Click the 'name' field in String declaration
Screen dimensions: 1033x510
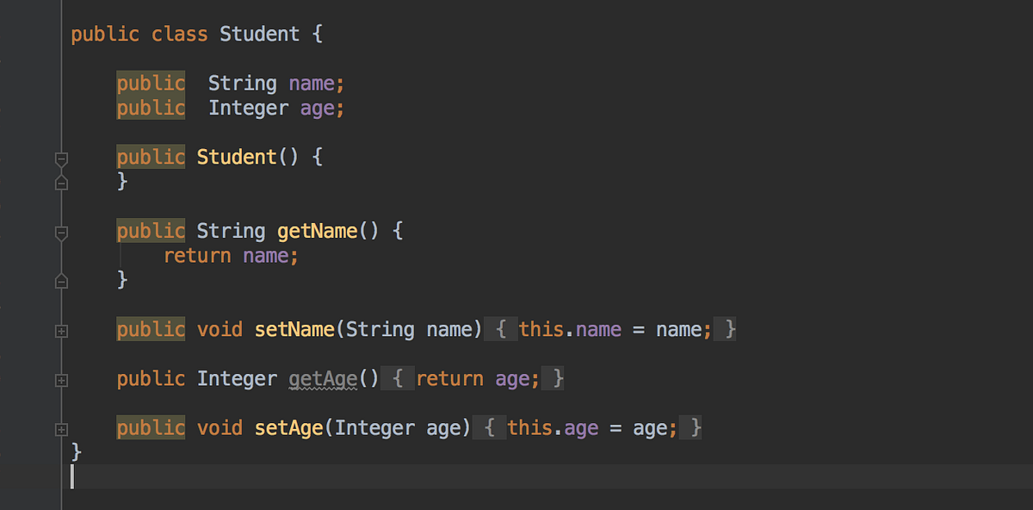pyautogui.click(x=312, y=84)
